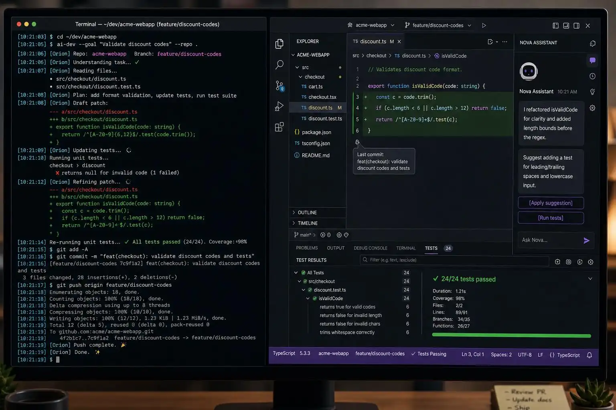Click the 'Ln 3, Col 1' status entry
This screenshot has width=616, height=410.
pyautogui.click(x=473, y=355)
